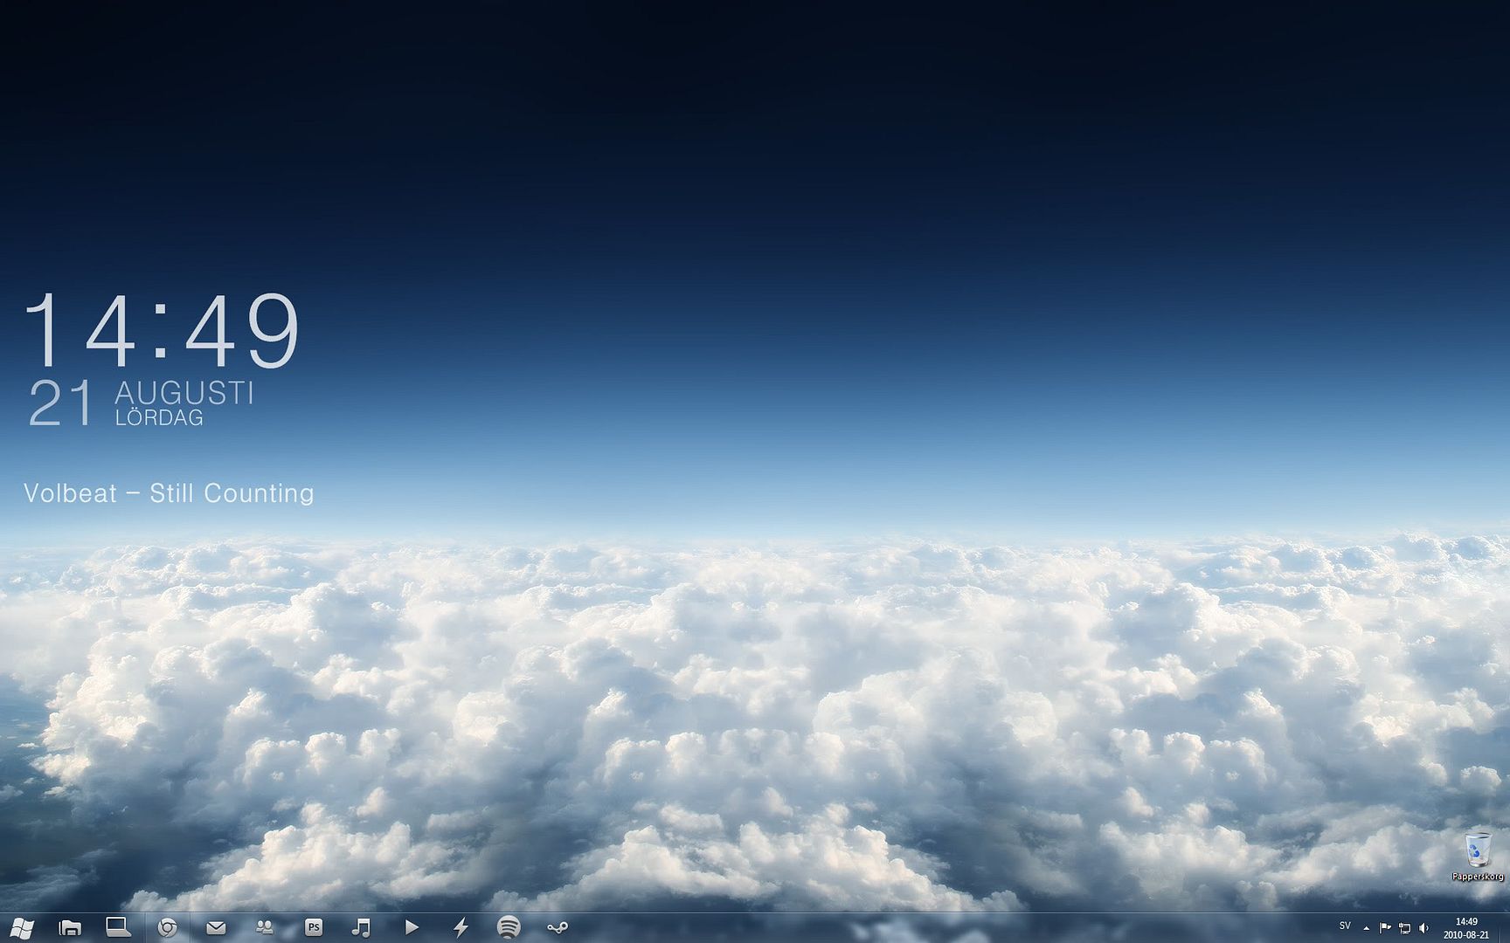1510x943 pixels.
Task: Open the connected-dots taskbar icon
Action: click(558, 928)
